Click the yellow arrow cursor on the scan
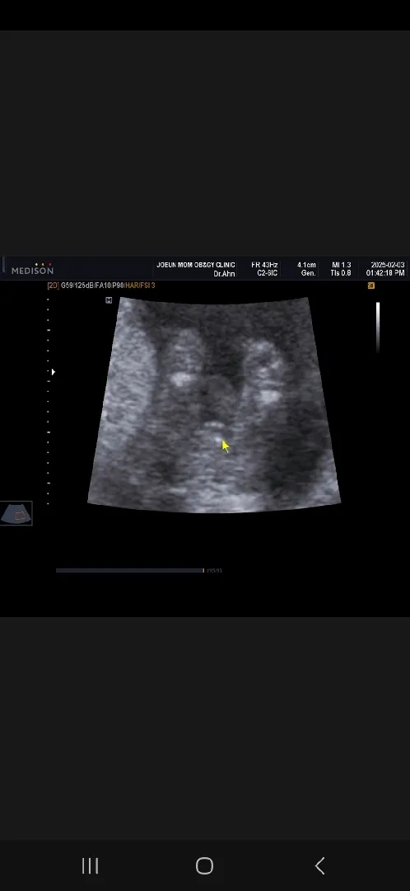This screenshot has height=891, width=410. tap(225, 446)
